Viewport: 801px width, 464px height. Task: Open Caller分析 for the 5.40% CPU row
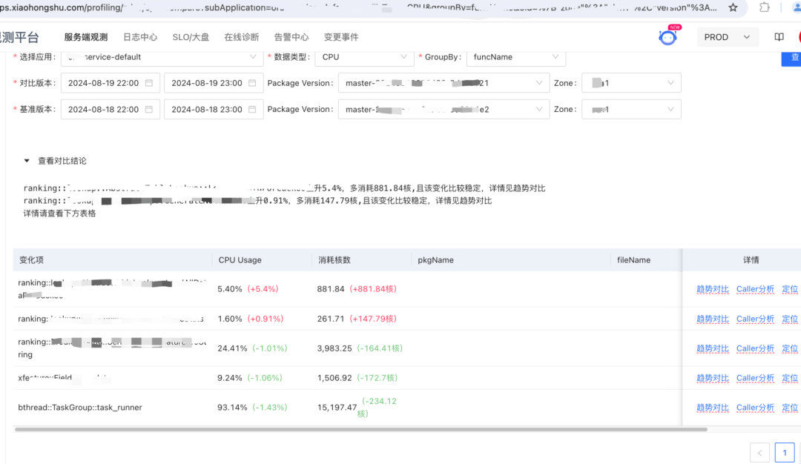tap(755, 289)
